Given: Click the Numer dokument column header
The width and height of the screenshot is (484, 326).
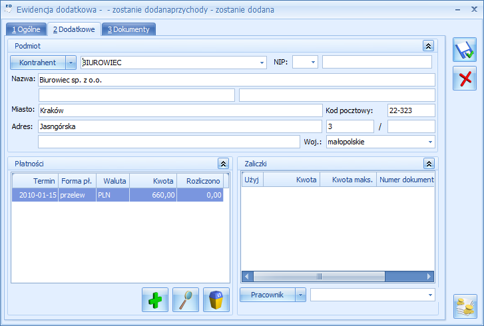Looking at the screenshot, I should pyautogui.click(x=405, y=180).
